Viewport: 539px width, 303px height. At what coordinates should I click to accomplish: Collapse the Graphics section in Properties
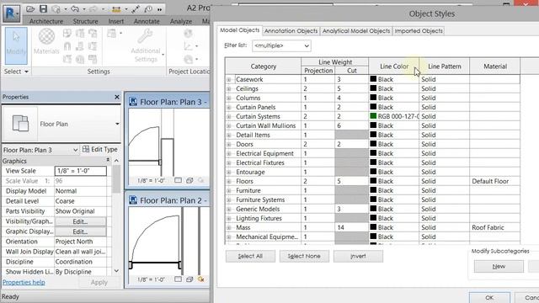tap(108, 161)
